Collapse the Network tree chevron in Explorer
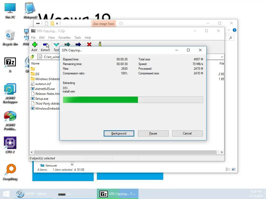 [72, 165]
